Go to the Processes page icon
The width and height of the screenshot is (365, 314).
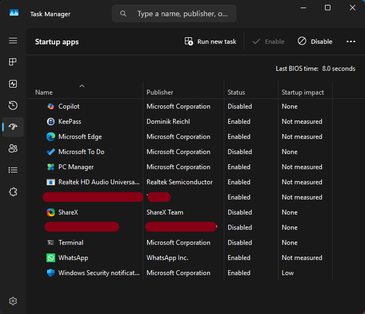[x=13, y=62]
